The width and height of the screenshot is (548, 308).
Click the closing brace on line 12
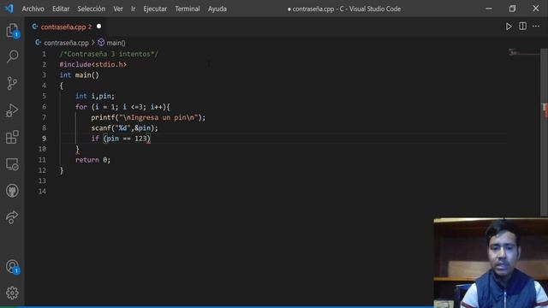62,170
